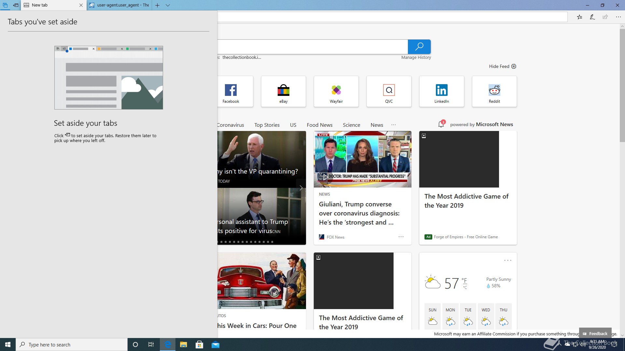
Task: Select the News feed category
Action: point(377,125)
